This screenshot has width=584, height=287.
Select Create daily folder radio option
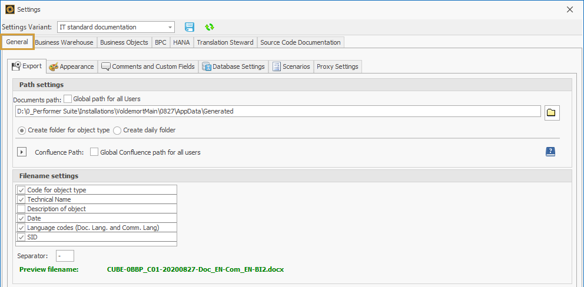click(x=117, y=130)
